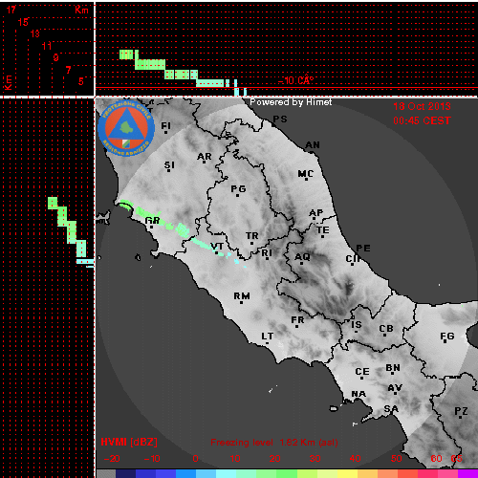Pick the dark navy swatch in color bar
This screenshot has height=478, width=478.
coord(125,473)
